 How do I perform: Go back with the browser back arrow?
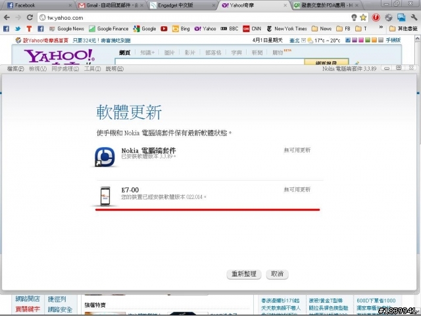point(7,18)
